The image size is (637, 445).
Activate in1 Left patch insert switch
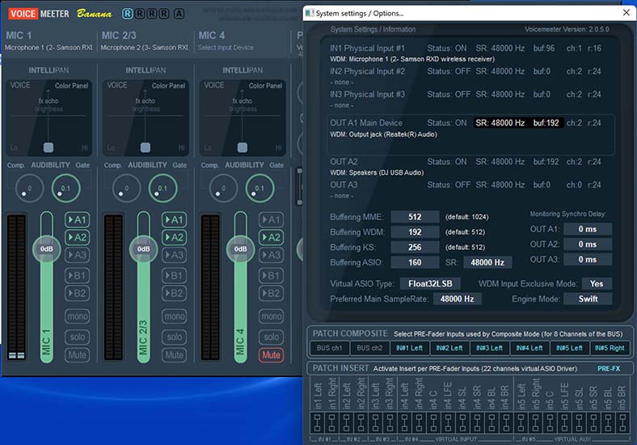coord(317,423)
